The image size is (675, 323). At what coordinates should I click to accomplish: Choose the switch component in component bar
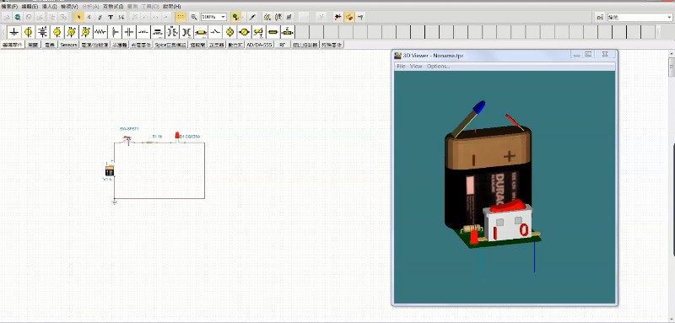215,32
